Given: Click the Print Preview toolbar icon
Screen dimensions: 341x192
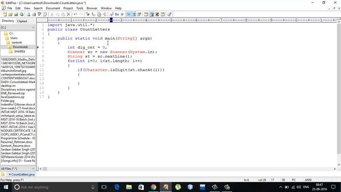Looking at the screenshot, I should click(x=28, y=14).
